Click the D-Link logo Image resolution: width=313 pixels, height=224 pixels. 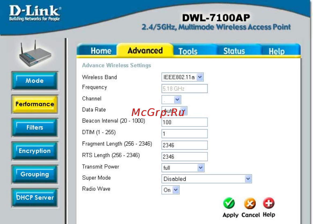[35, 13]
